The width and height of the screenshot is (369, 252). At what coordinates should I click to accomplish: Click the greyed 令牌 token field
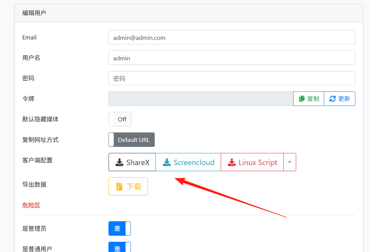(x=201, y=99)
